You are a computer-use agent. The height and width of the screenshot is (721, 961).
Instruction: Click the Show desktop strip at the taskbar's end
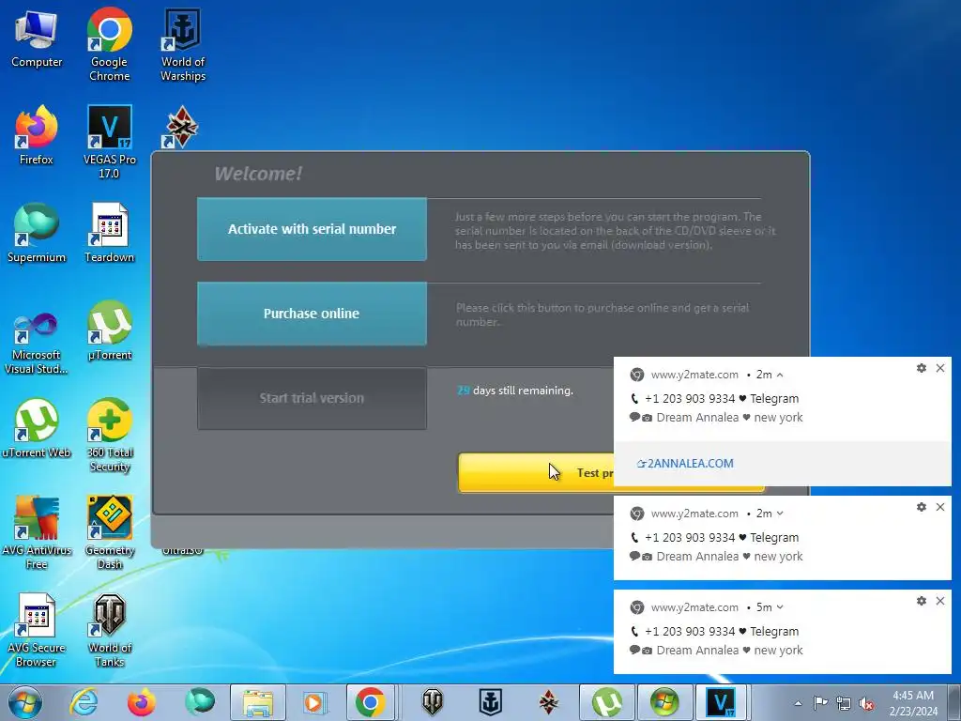click(954, 702)
